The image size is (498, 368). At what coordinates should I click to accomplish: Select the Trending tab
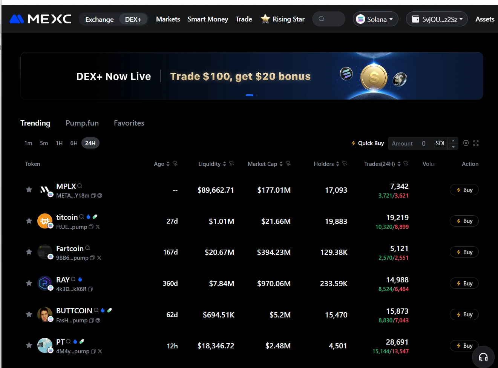(x=35, y=123)
